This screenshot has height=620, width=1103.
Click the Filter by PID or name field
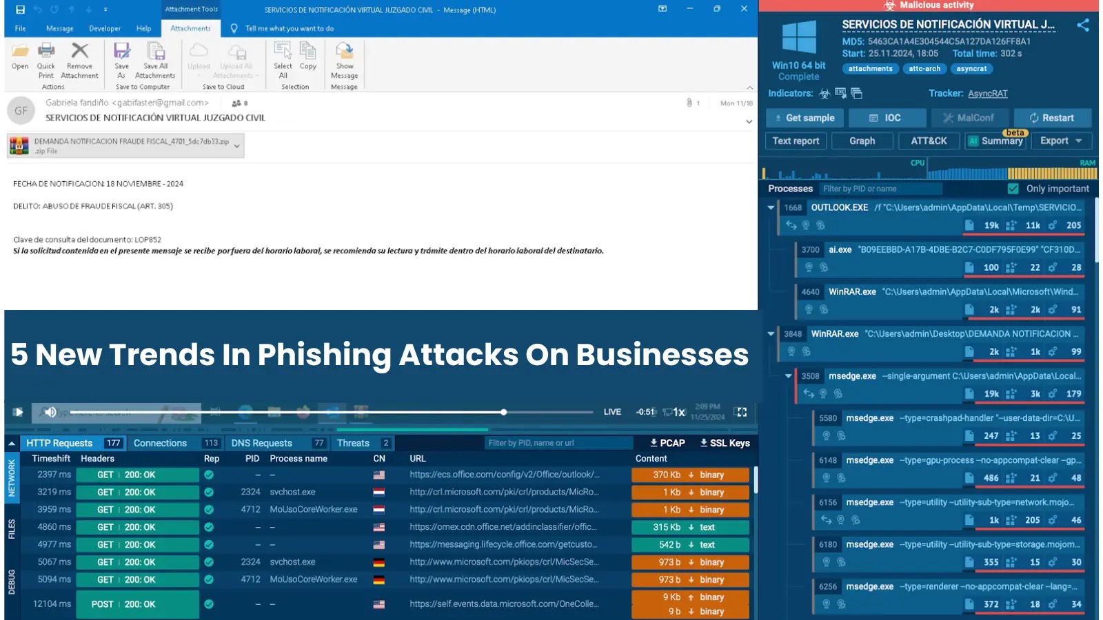(x=880, y=188)
